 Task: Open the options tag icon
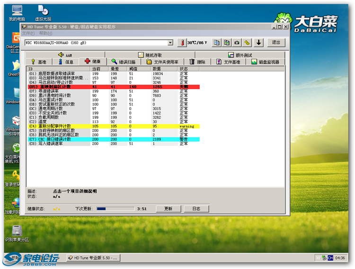247,42
